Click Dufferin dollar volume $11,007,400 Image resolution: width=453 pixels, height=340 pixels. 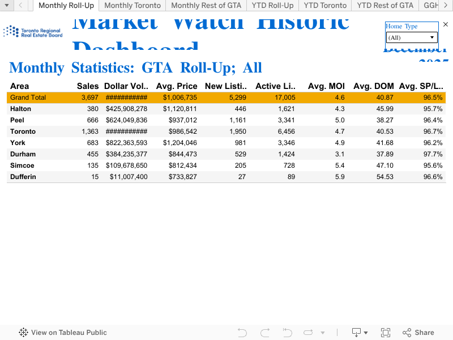(129, 177)
